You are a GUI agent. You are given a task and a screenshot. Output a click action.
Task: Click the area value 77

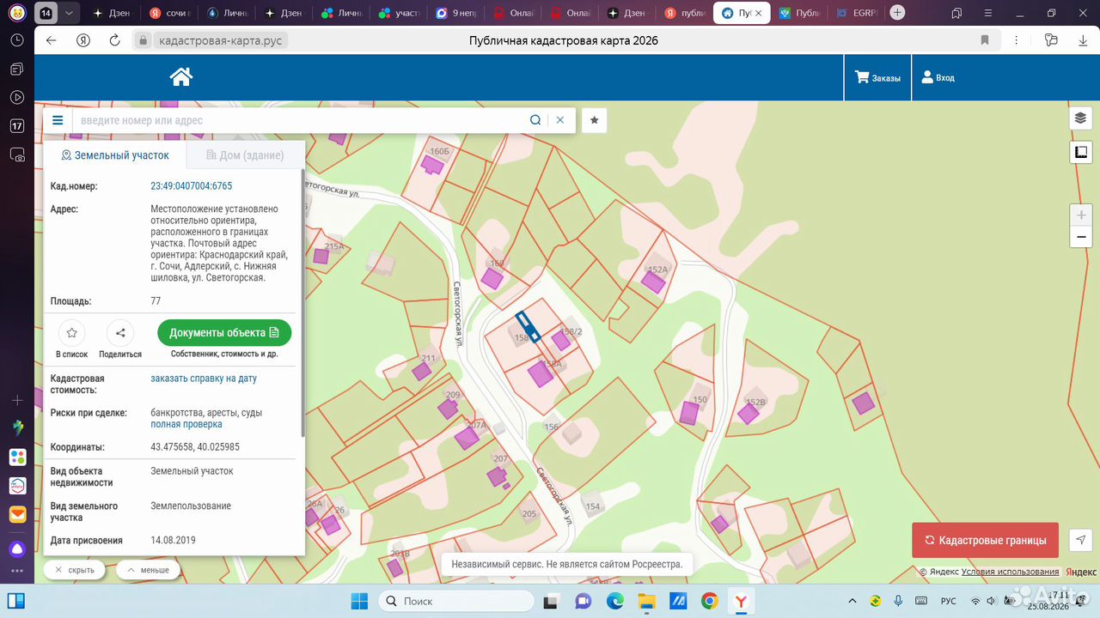point(156,301)
